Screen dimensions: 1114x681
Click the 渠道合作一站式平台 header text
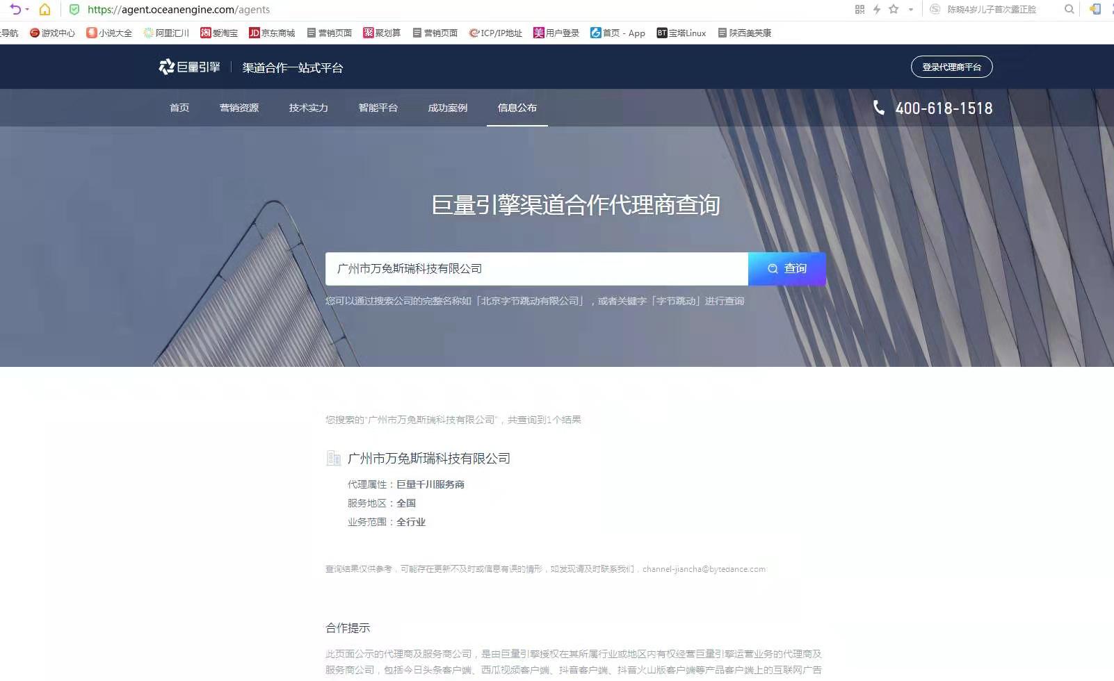click(293, 67)
